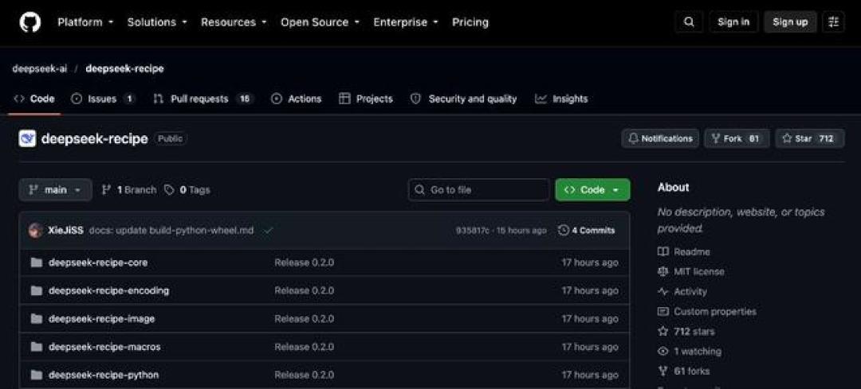The height and width of the screenshot is (389, 861).
Task: Click the star icon beside 712 stars
Action: (x=662, y=332)
